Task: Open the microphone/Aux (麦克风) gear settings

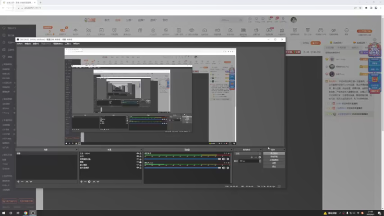Action: 228,168
